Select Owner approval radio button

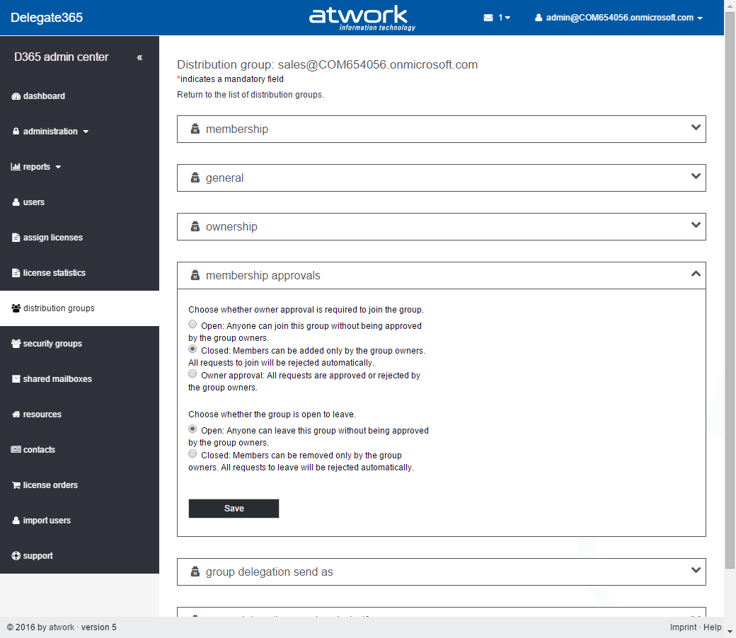tap(192, 374)
